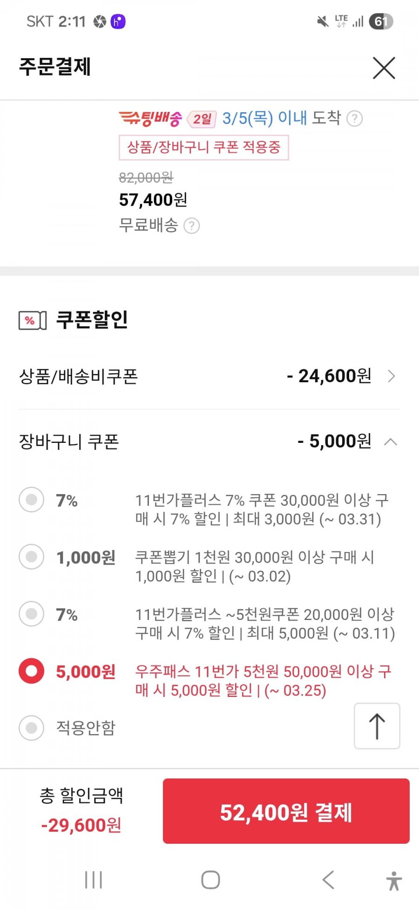Open the accessibility shortcut icon
This screenshot has height=909, width=419.
point(393,881)
